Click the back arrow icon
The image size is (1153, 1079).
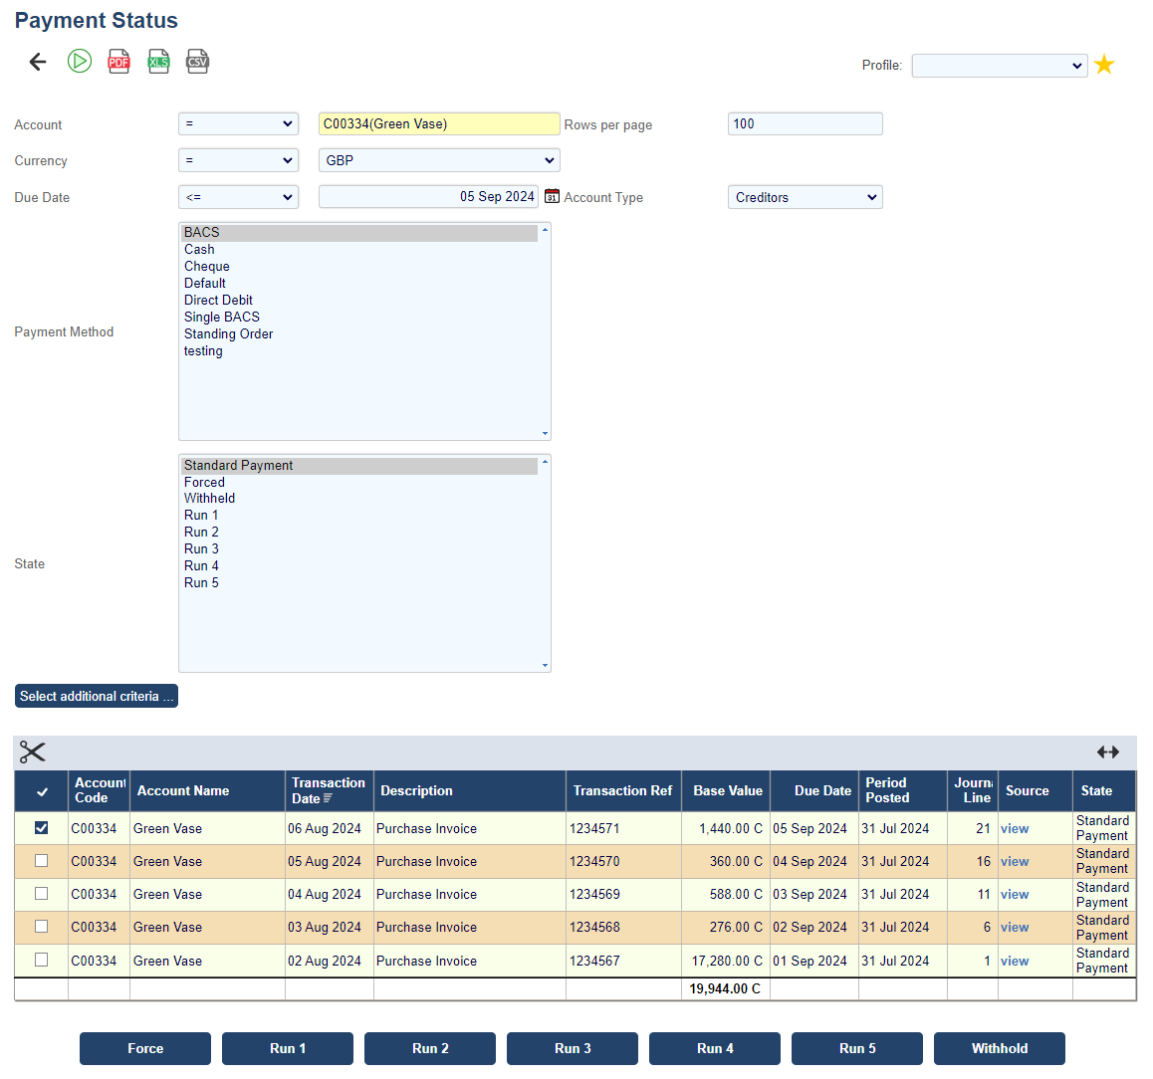click(38, 62)
